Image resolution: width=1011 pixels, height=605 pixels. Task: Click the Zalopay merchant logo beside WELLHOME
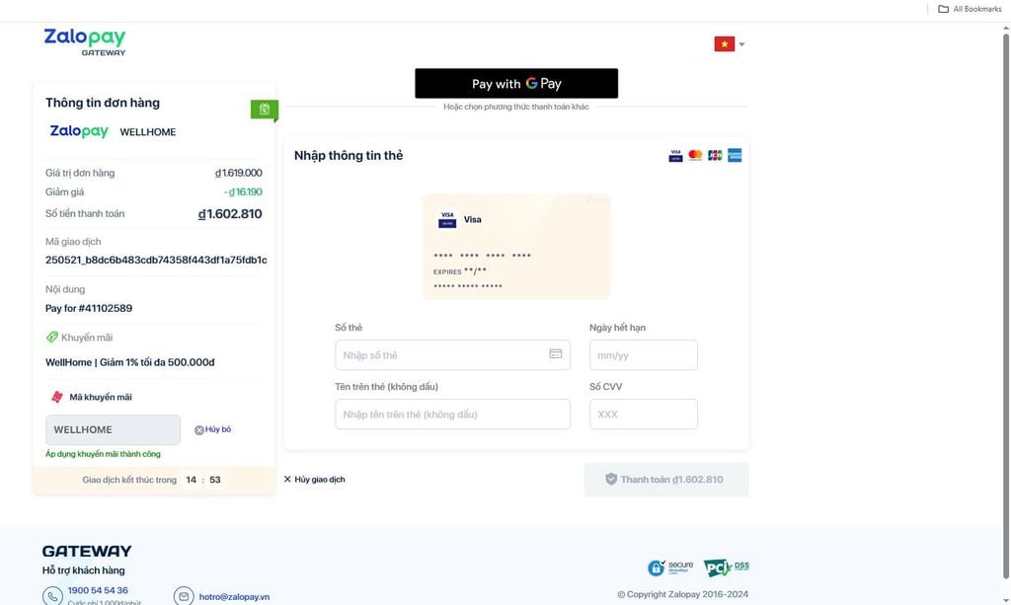tap(79, 131)
